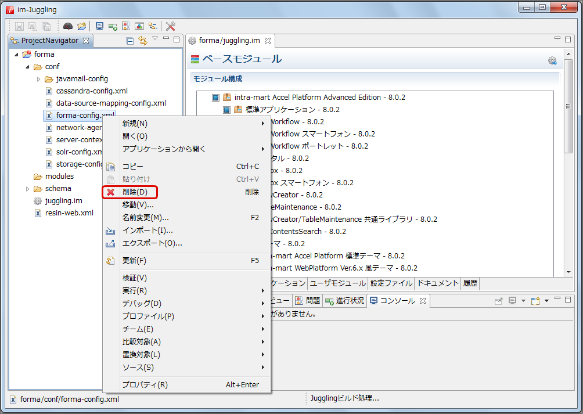Click Open Console icon in console toolbar
The width and height of the screenshot is (583, 414).
535,301
